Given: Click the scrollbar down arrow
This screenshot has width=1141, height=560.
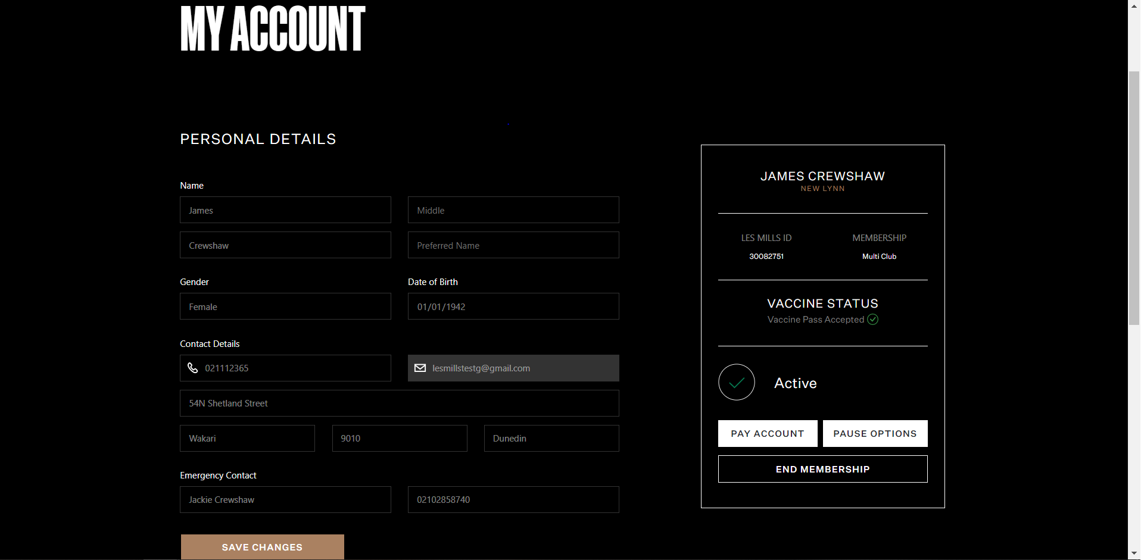Looking at the screenshot, I should 1134,554.
